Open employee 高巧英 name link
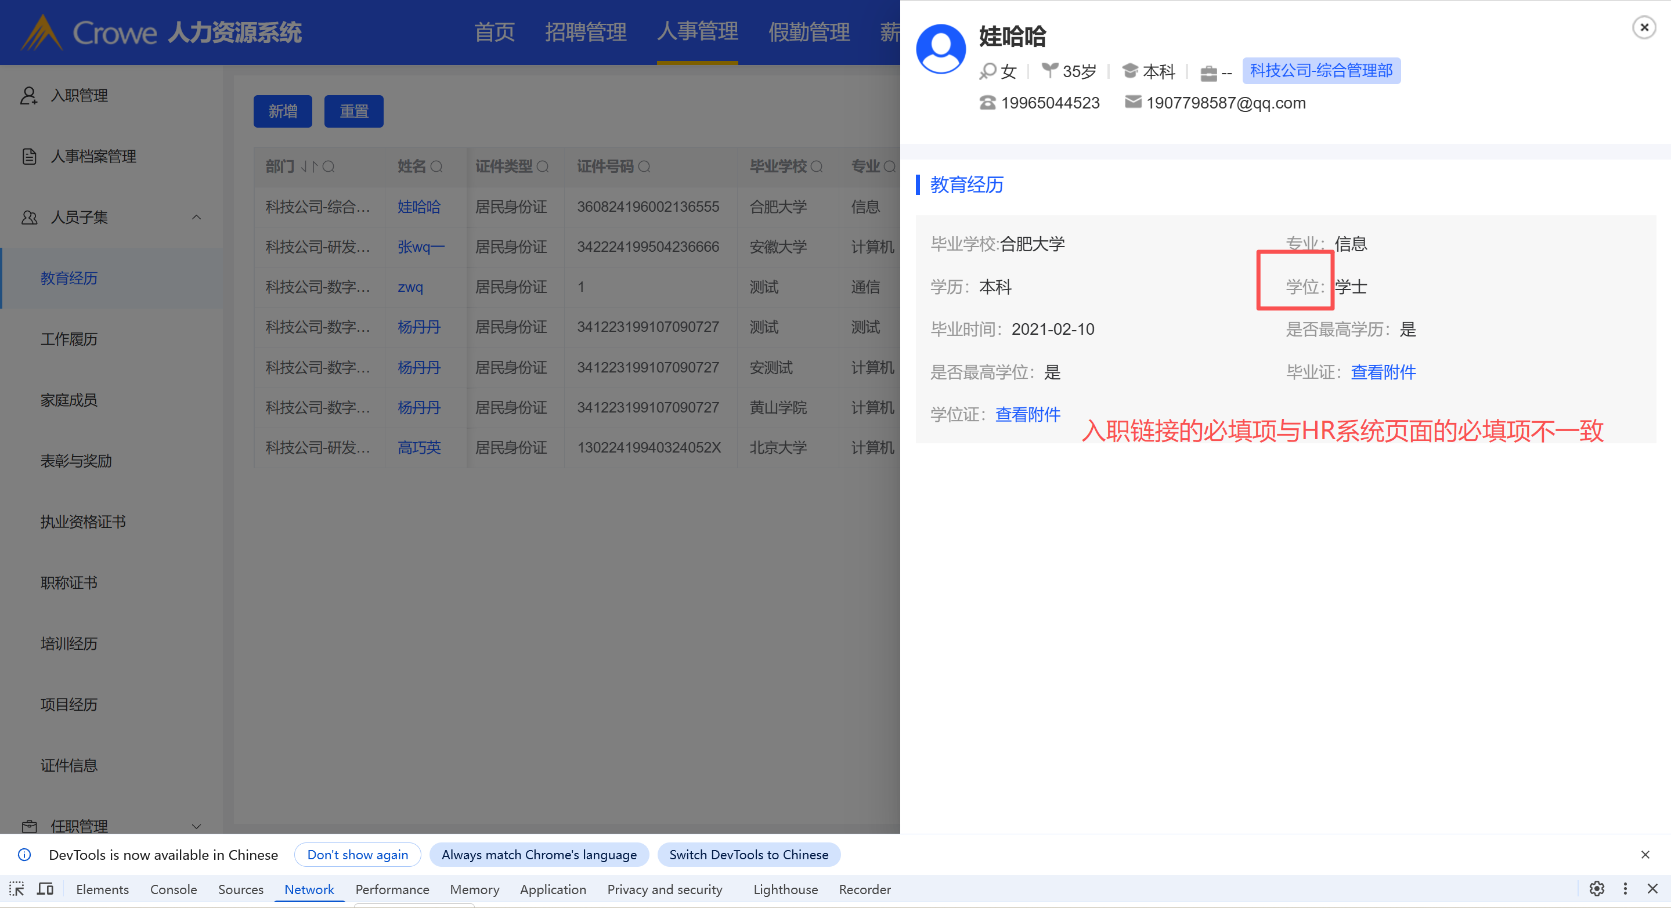 (419, 447)
